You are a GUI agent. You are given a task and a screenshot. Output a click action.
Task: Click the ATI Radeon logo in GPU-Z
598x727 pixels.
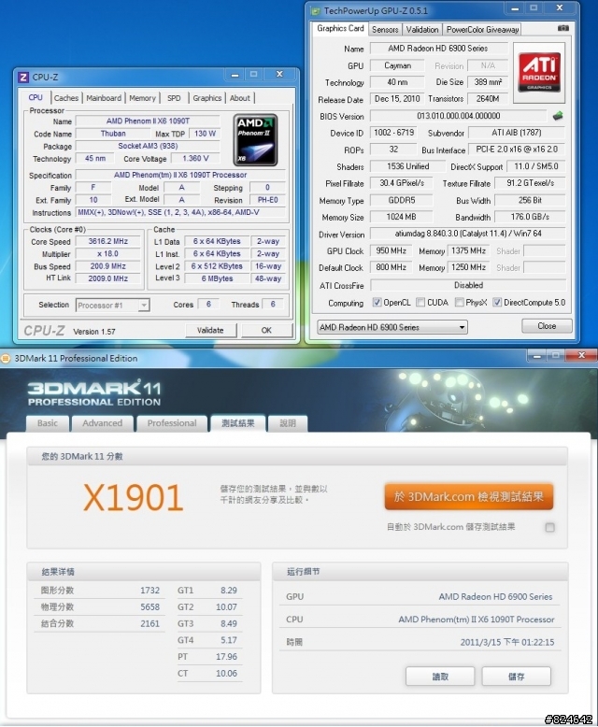pos(539,73)
